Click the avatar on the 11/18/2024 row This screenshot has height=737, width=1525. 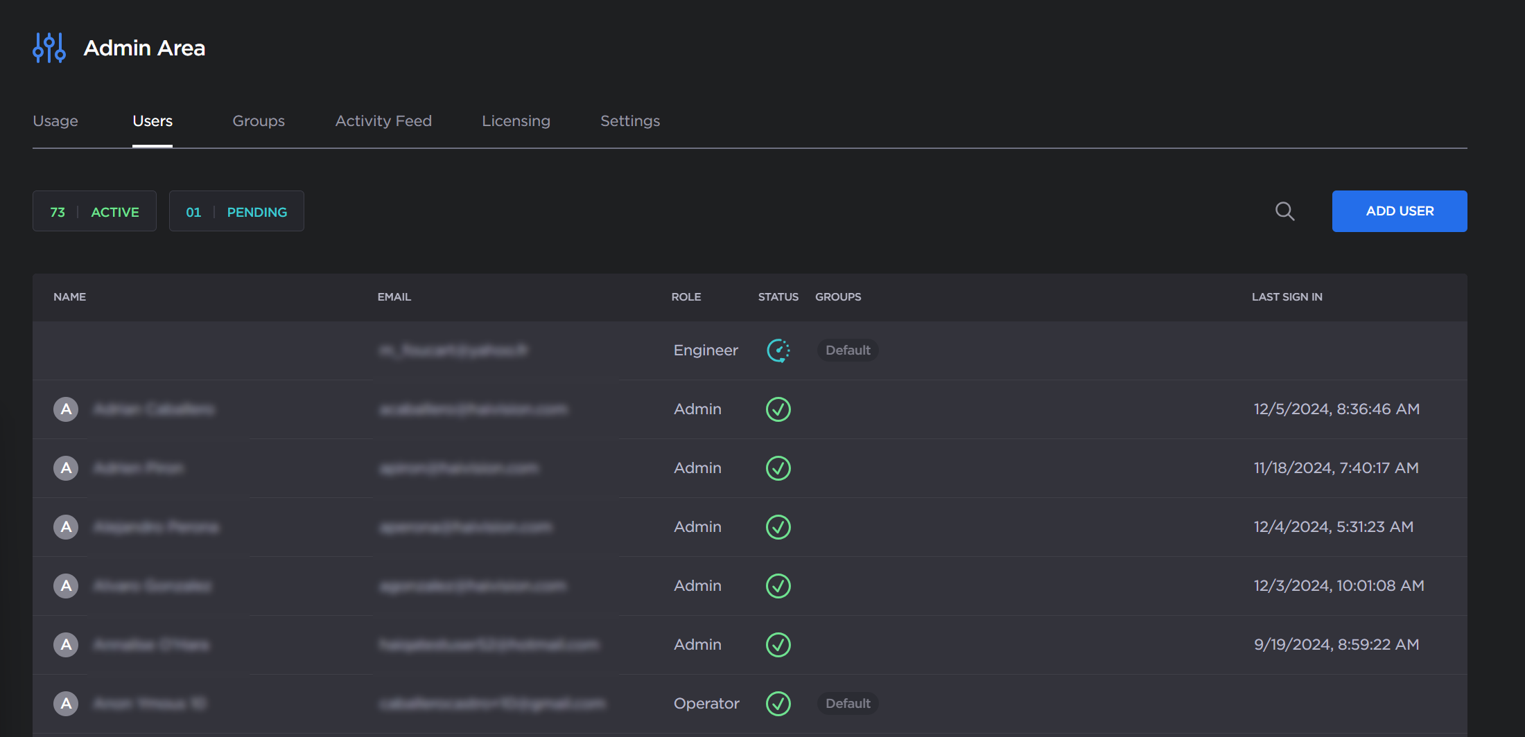pyautogui.click(x=66, y=468)
